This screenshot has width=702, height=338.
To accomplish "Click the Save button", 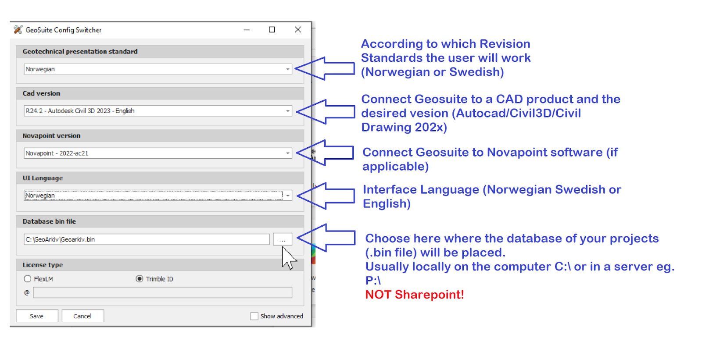I will 37,316.
